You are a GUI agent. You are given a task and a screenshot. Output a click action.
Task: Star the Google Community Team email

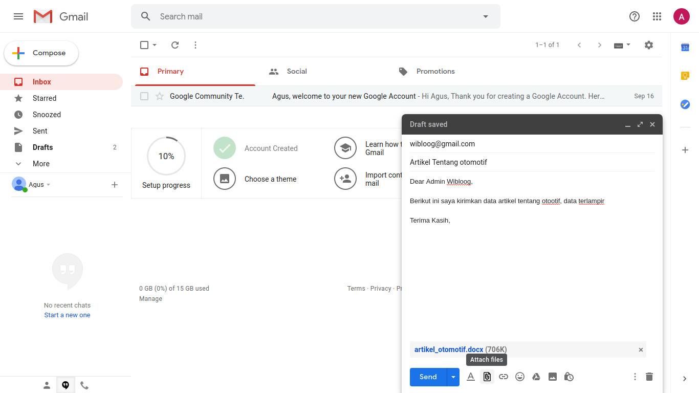coord(160,96)
